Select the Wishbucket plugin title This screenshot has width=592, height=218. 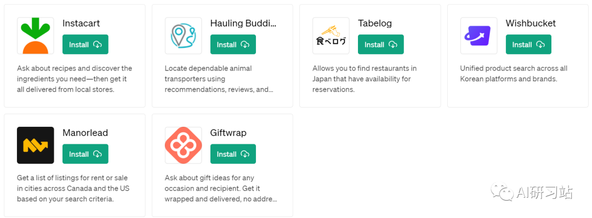[x=531, y=23]
